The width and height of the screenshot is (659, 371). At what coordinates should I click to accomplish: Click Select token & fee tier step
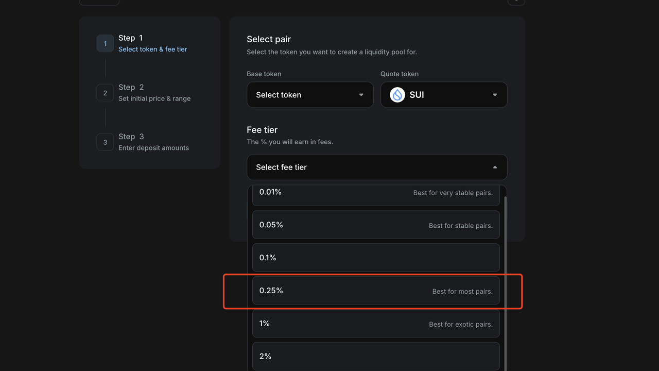(x=152, y=49)
